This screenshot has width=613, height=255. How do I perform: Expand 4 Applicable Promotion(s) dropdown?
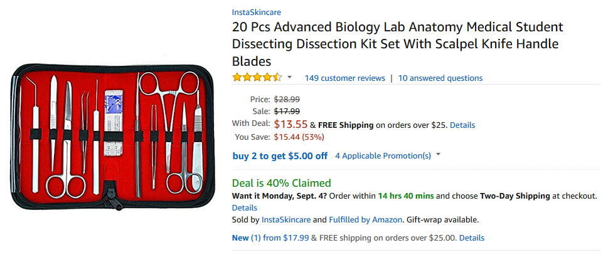click(x=383, y=156)
